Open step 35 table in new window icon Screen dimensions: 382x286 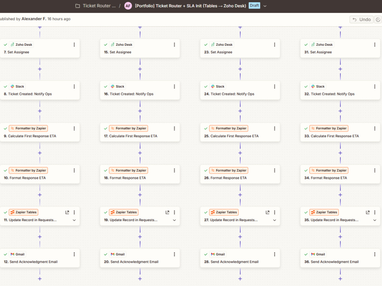[x=367, y=212]
